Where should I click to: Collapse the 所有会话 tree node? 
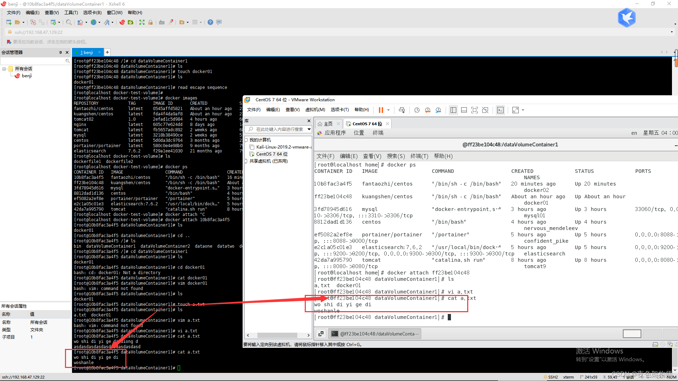4,69
